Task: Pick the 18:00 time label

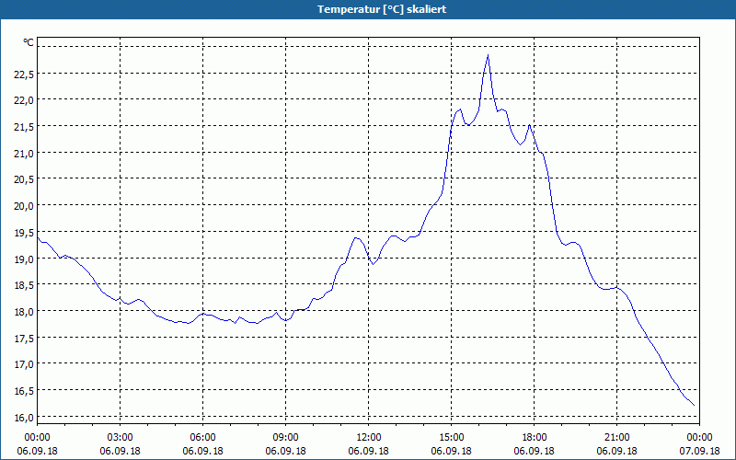Action: tap(535, 438)
